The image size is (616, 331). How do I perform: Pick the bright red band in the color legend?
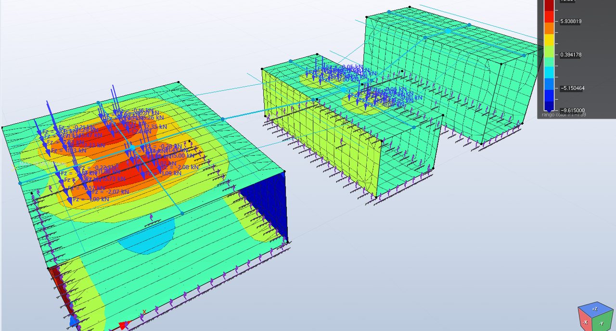tap(549, 16)
